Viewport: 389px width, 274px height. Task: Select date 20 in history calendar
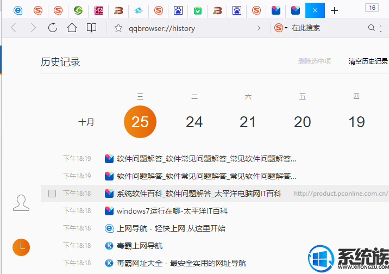click(x=302, y=122)
